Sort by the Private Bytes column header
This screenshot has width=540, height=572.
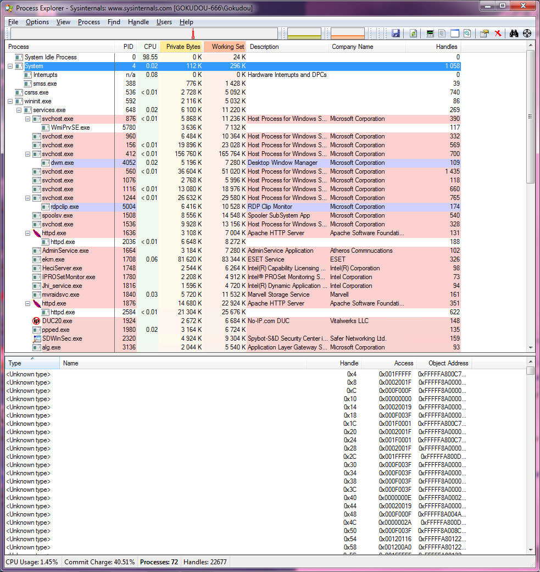tap(182, 47)
